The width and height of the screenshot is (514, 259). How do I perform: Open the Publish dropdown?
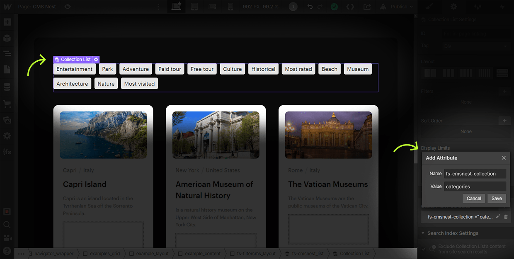(397, 7)
